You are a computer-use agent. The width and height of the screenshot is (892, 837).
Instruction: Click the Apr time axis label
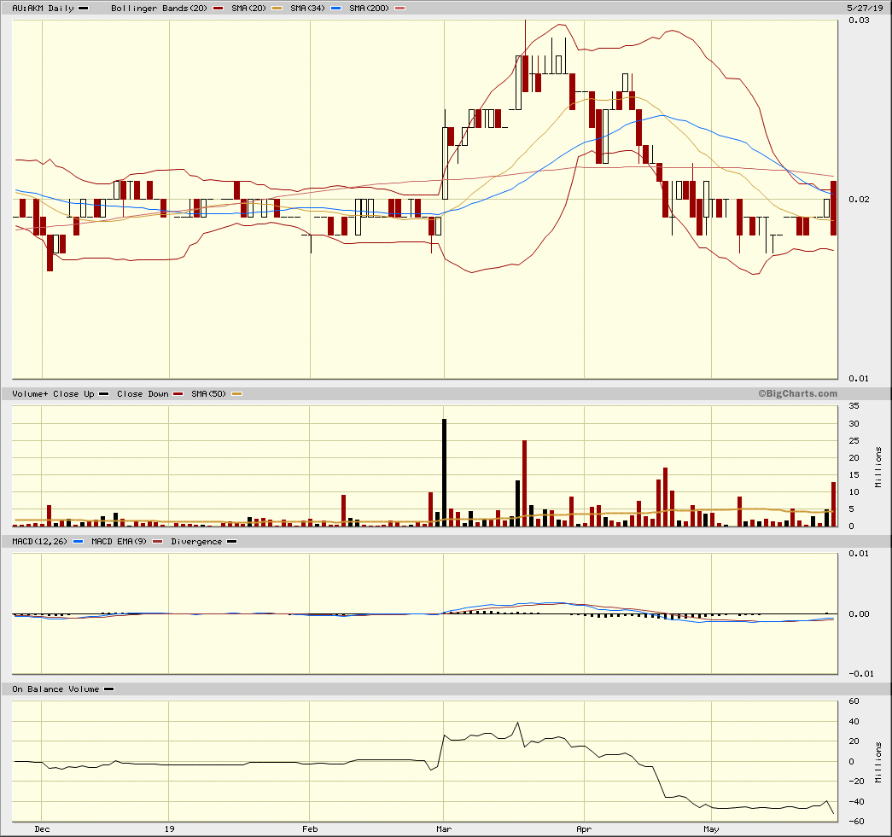click(x=584, y=829)
